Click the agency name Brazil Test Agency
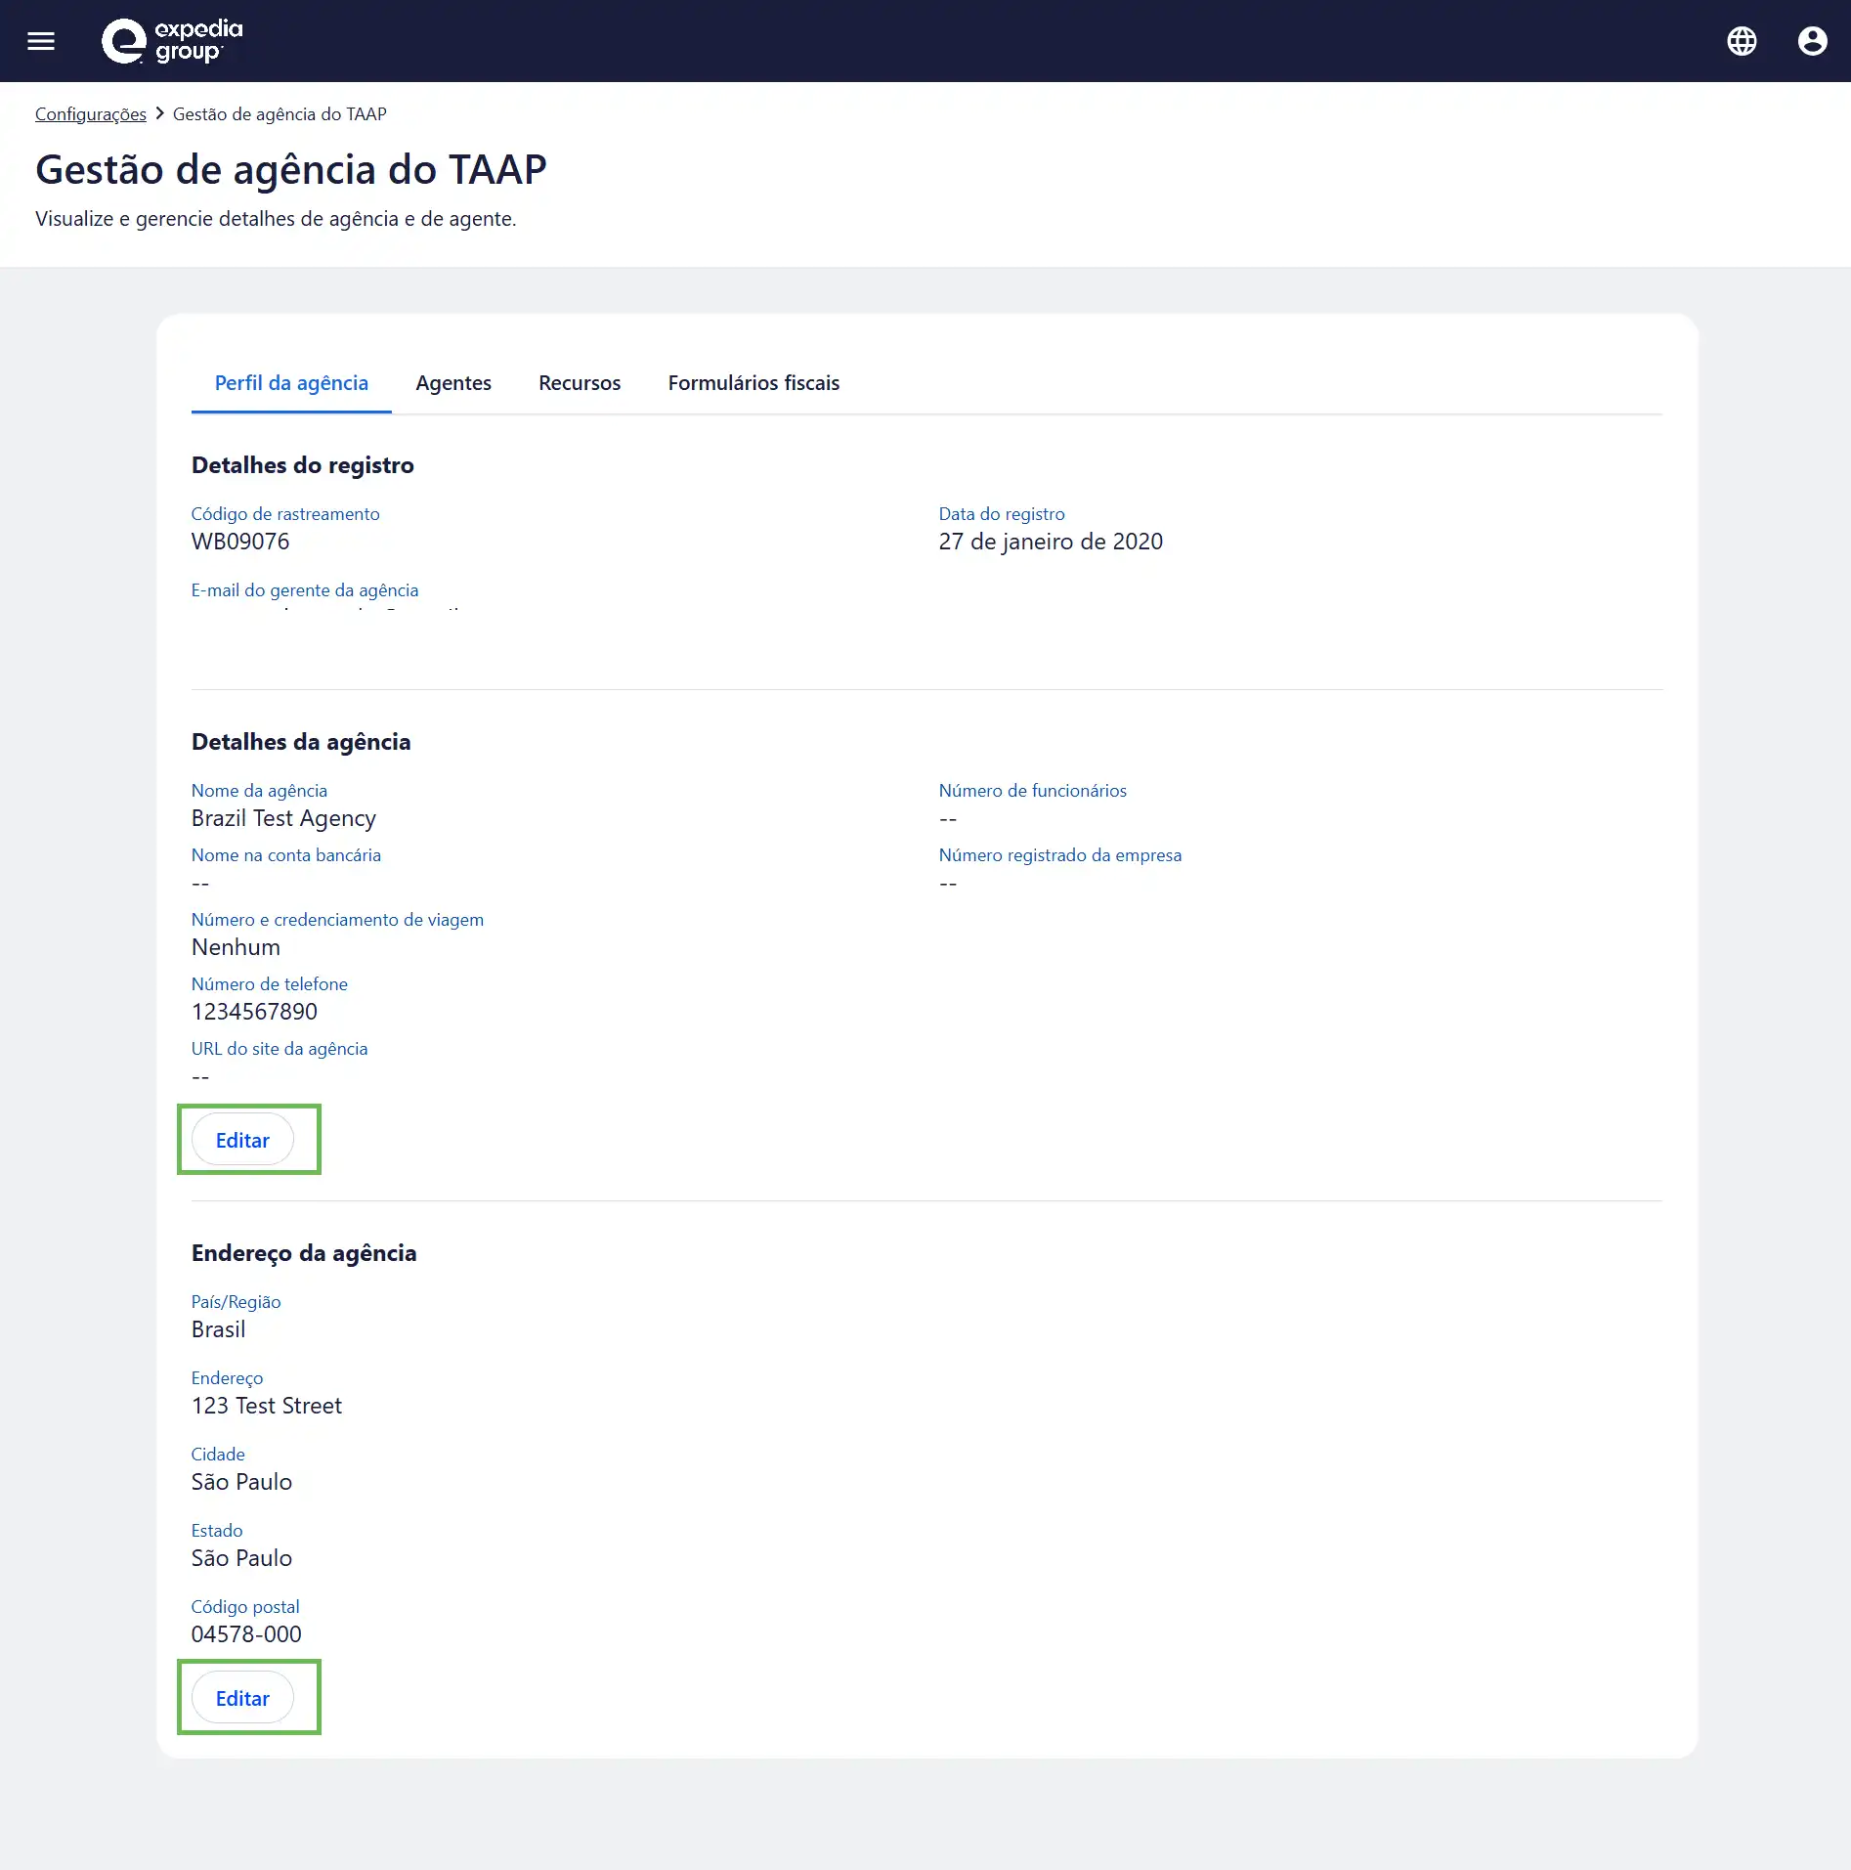1851x1870 pixels. [x=283, y=818]
